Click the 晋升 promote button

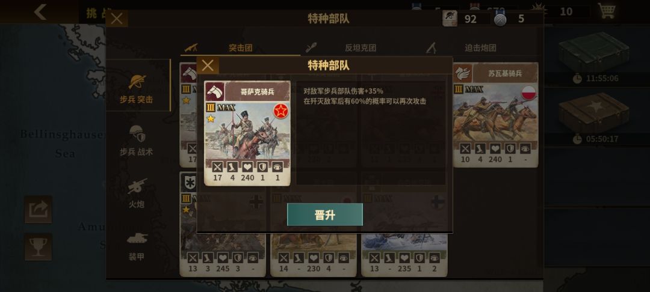tap(324, 214)
